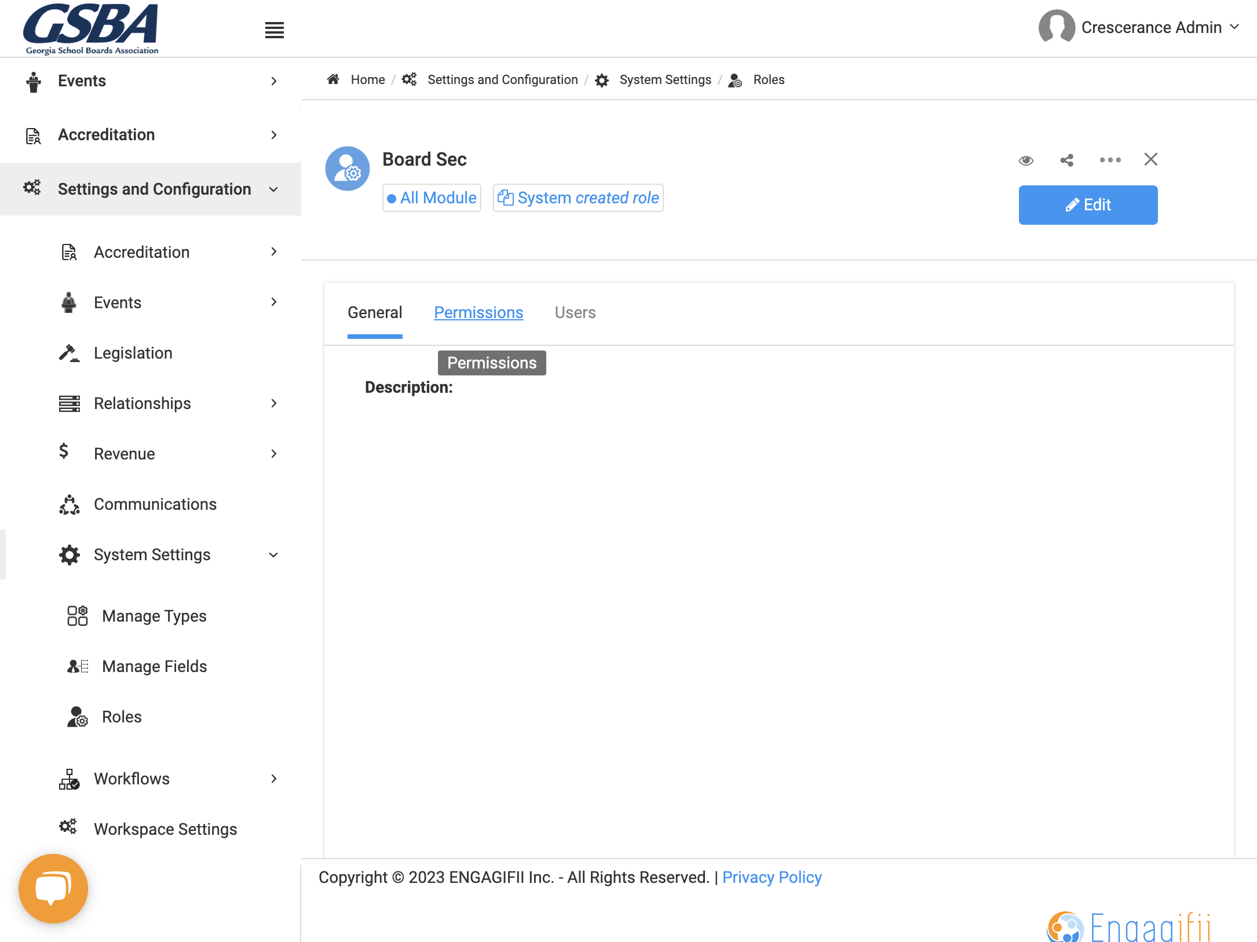This screenshot has height=942, width=1257.
Task: Click the sub-menu Events icon
Action: [69, 303]
